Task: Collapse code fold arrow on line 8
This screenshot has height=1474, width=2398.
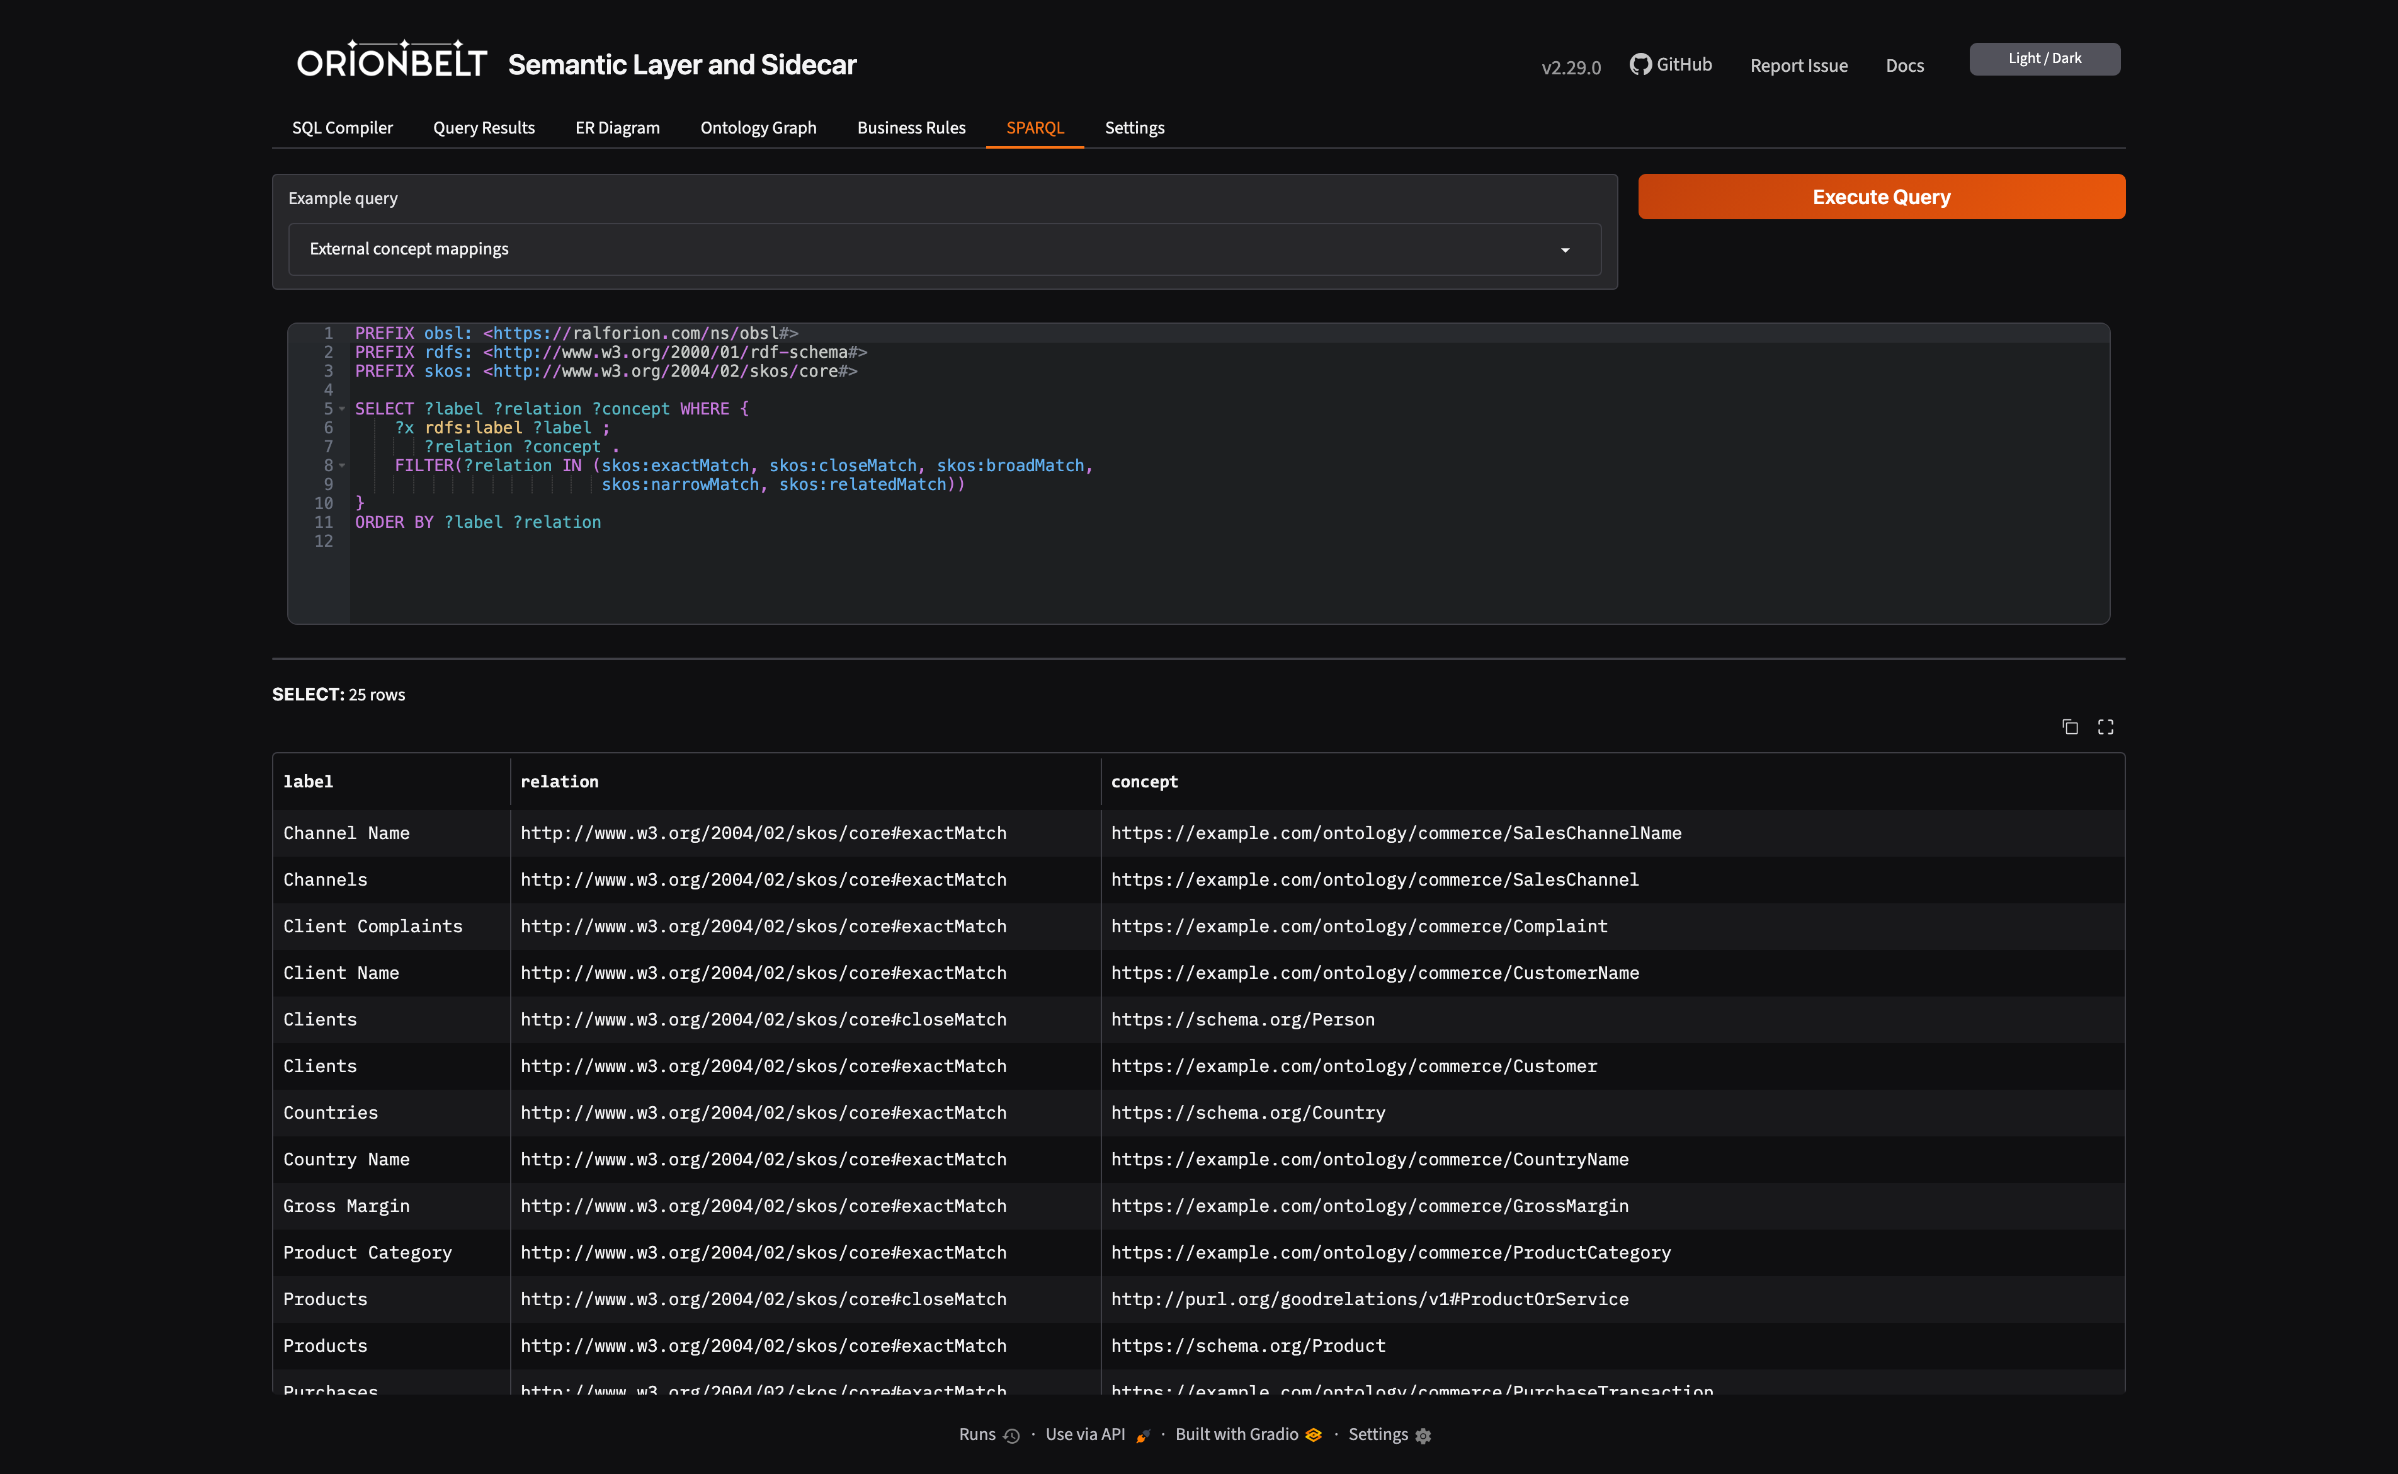Action: coord(342,466)
